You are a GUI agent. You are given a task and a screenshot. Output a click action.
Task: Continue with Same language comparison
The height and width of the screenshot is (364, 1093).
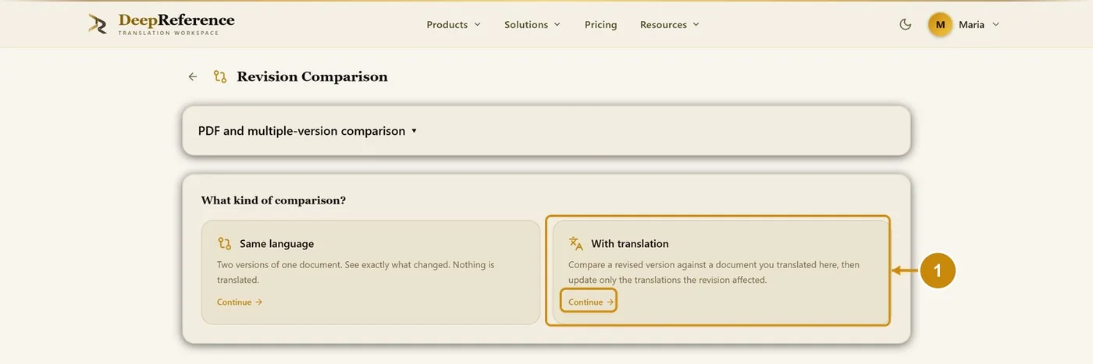click(x=240, y=302)
